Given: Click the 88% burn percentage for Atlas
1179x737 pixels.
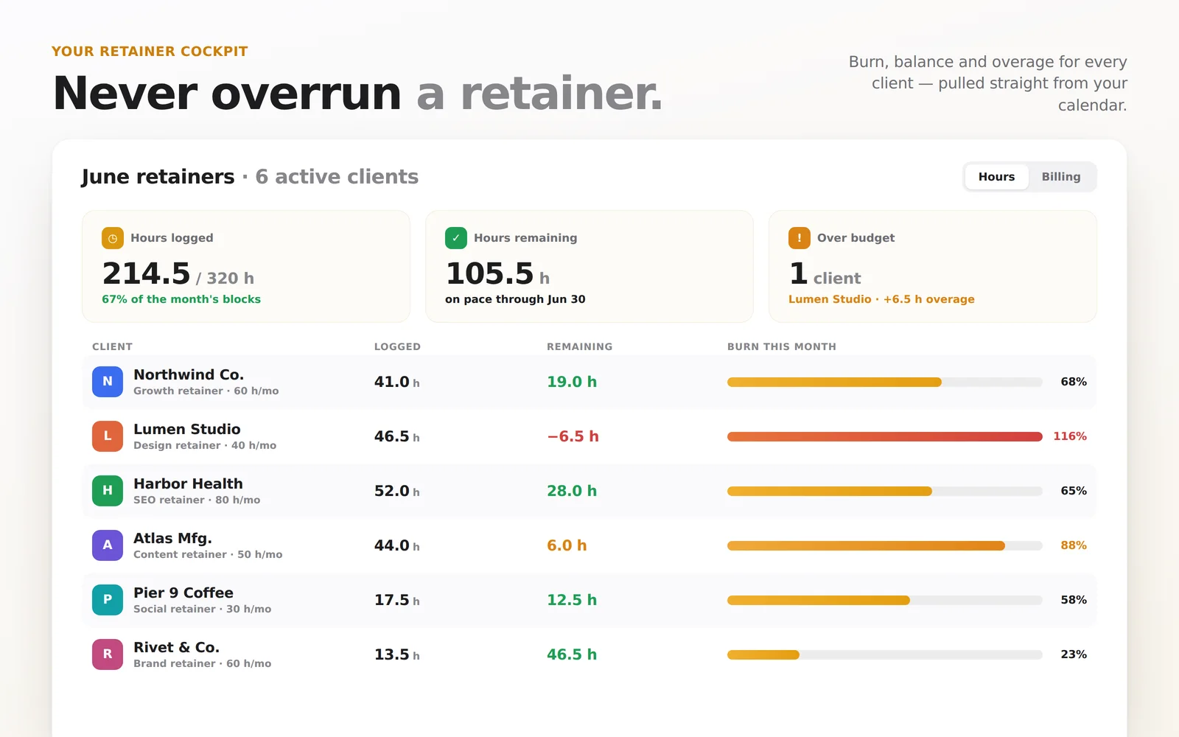Looking at the screenshot, I should [1074, 545].
